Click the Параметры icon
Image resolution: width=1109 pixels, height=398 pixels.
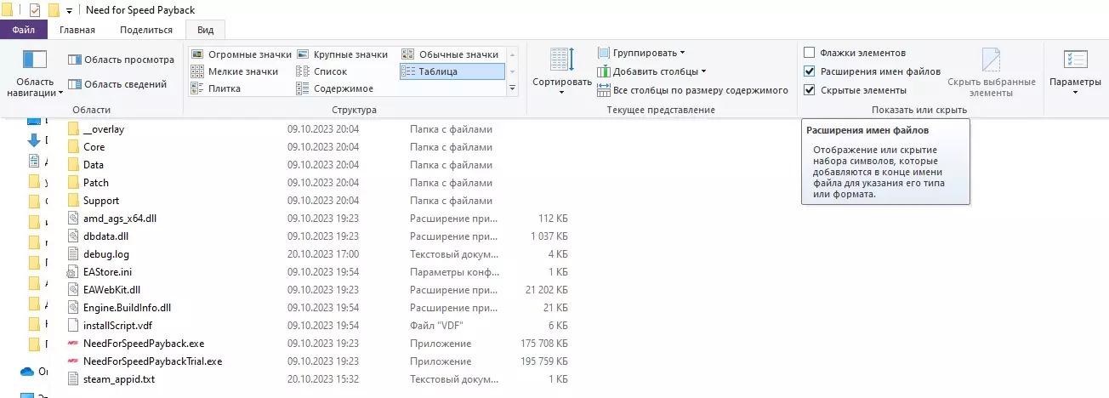(x=1075, y=60)
